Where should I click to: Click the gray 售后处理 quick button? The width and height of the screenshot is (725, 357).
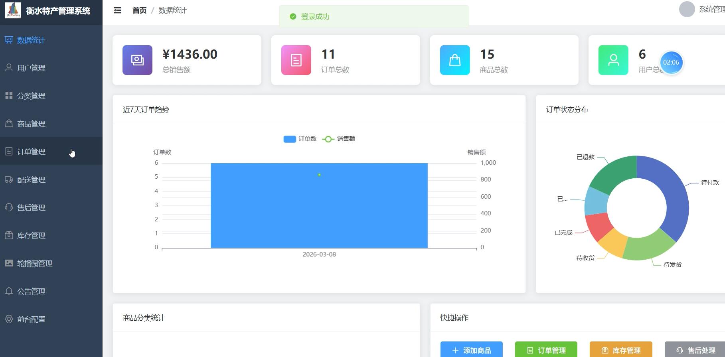pos(695,350)
